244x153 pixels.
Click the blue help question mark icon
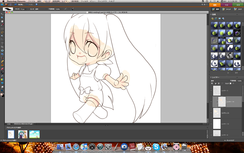click(x=37, y=5)
